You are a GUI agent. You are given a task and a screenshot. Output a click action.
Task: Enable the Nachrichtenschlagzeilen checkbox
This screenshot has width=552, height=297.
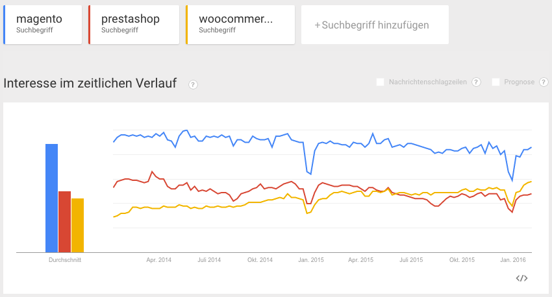[x=380, y=82]
